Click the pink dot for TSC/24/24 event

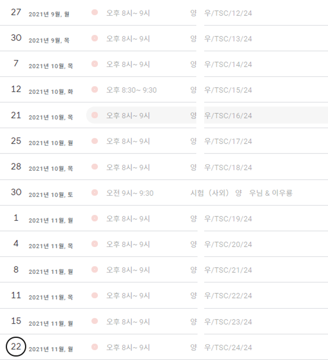pyautogui.click(x=95, y=347)
